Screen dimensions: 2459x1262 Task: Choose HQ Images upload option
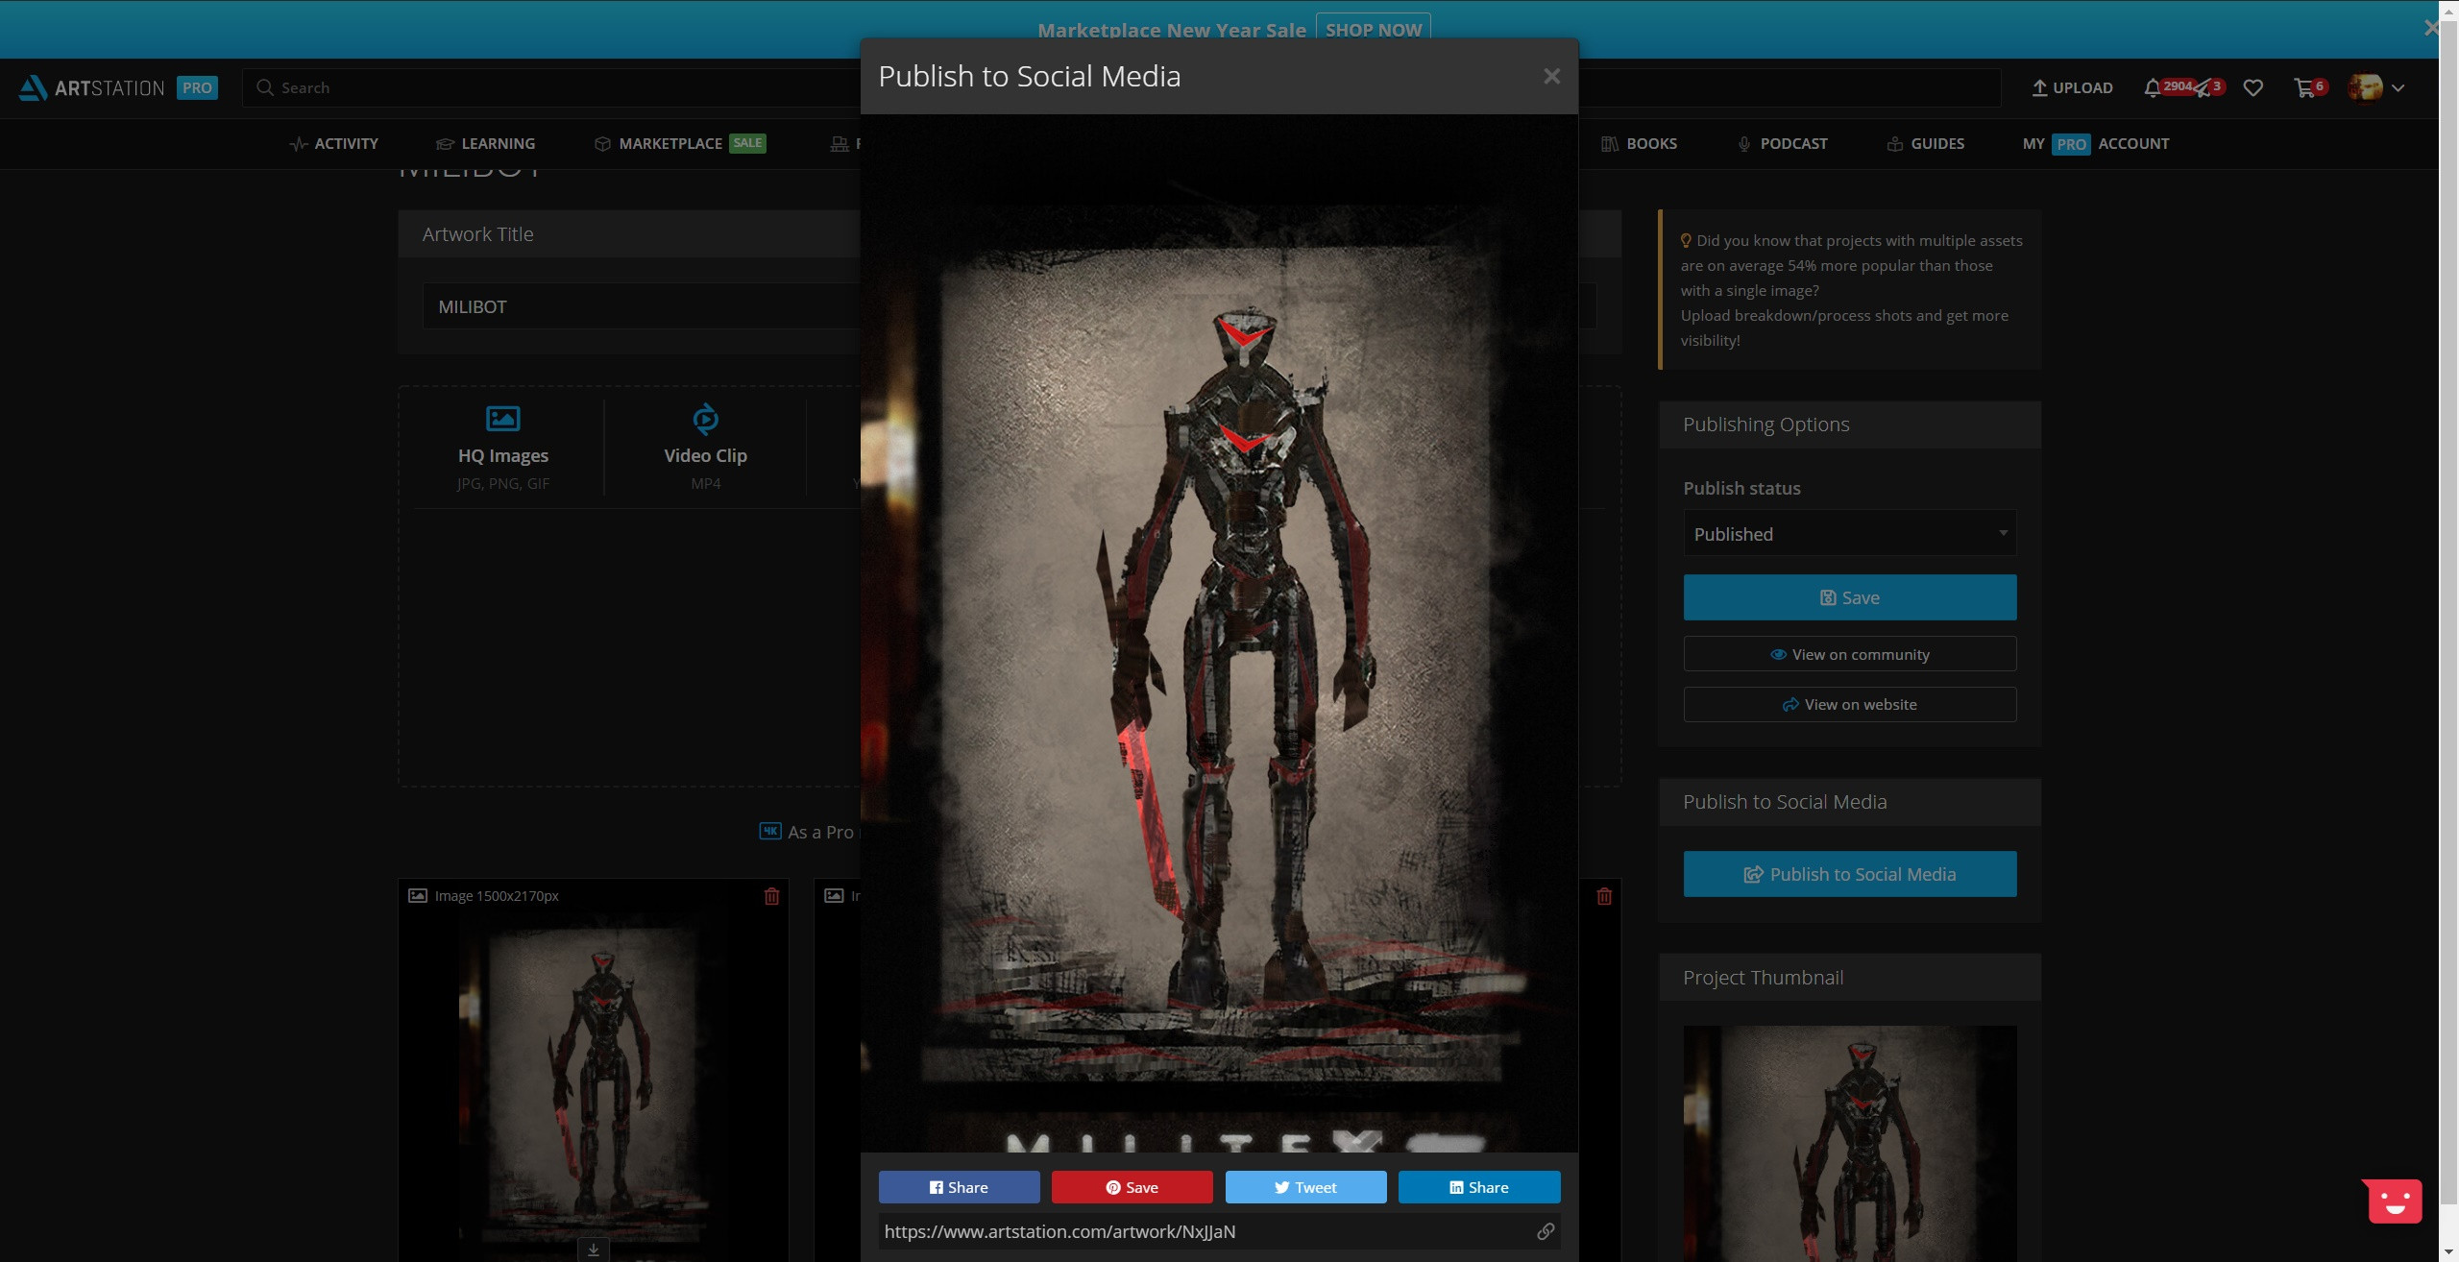point(503,448)
